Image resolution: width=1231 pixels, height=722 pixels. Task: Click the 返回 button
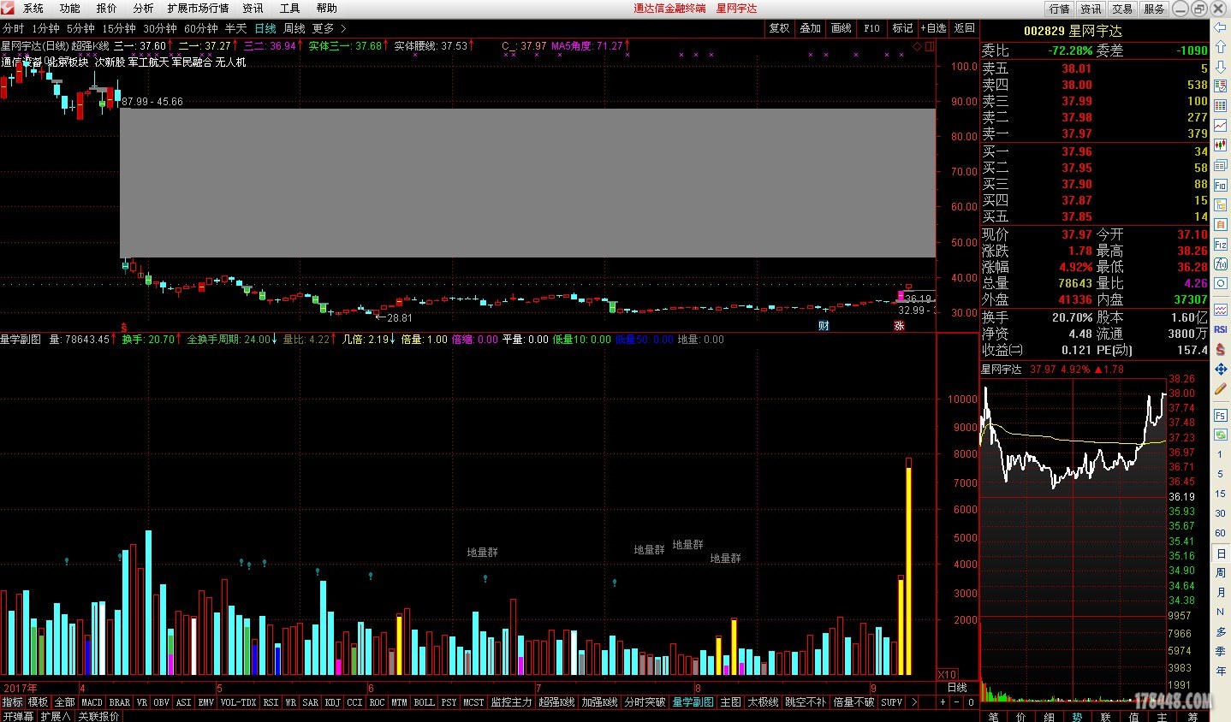(x=965, y=28)
